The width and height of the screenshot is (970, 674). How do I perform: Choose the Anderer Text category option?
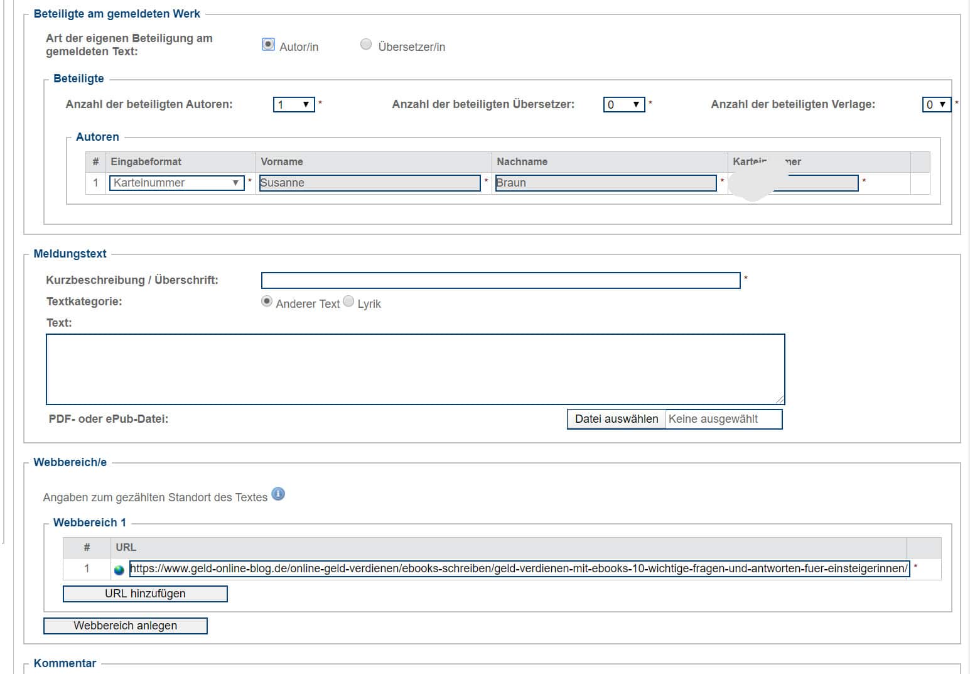click(267, 302)
